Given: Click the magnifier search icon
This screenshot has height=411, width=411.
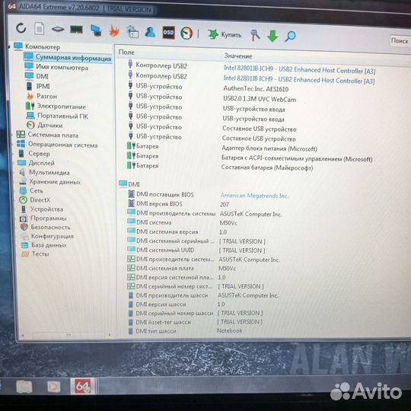Looking at the screenshot, I should point(290,37).
